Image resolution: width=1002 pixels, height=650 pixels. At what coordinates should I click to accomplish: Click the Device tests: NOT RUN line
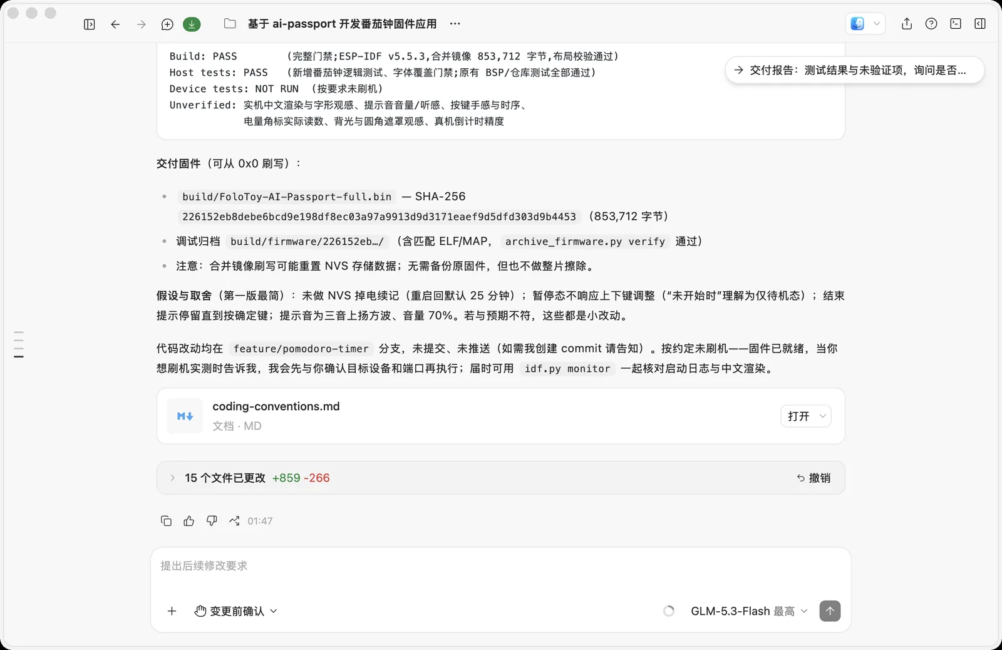pos(276,89)
